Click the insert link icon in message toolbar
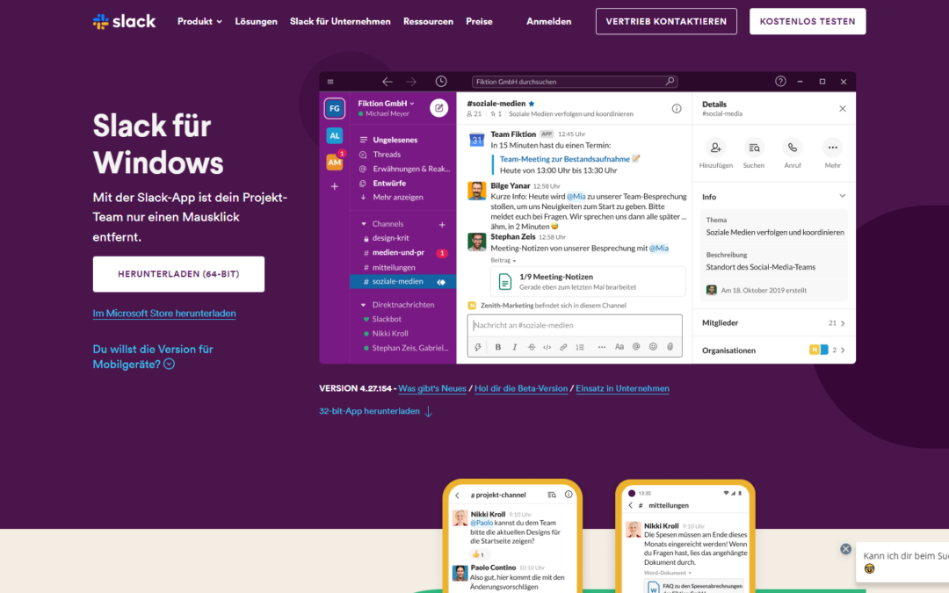 click(x=563, y=347)
